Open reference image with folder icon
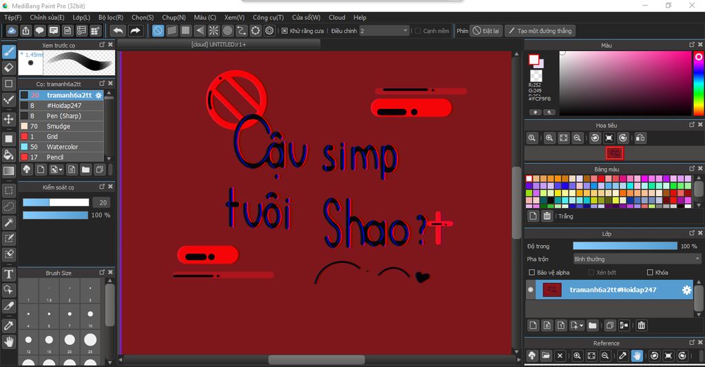This screenshot has width=705, height=367. point(546,356)
